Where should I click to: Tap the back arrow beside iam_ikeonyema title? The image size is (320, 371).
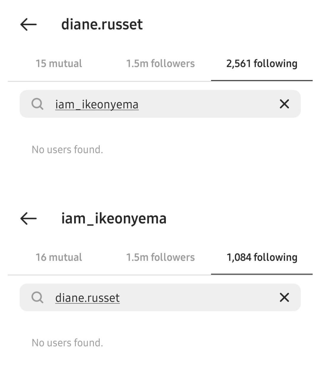tap(28, 219)
